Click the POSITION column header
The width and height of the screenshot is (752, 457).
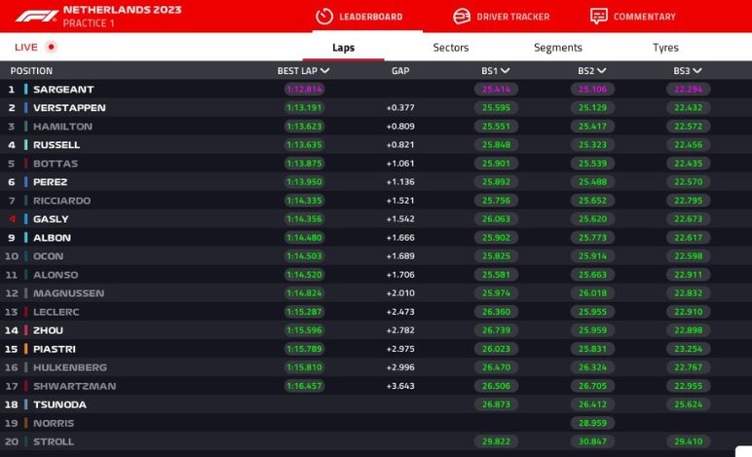[x=31, y=71]
